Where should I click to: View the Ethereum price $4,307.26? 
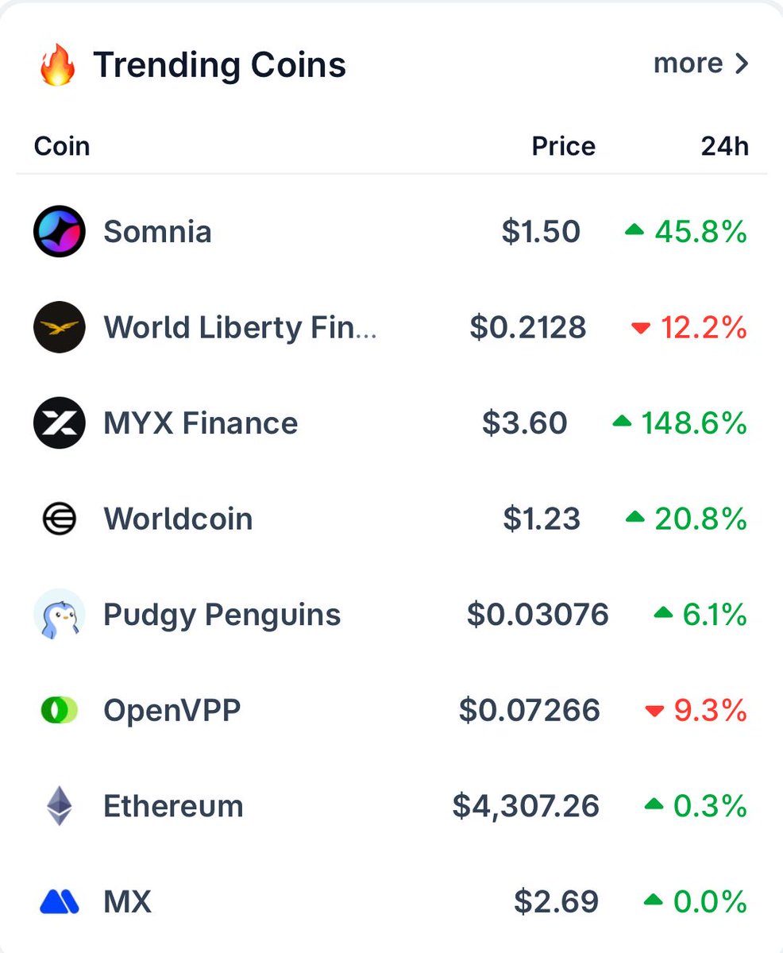[x=526, y=807]
